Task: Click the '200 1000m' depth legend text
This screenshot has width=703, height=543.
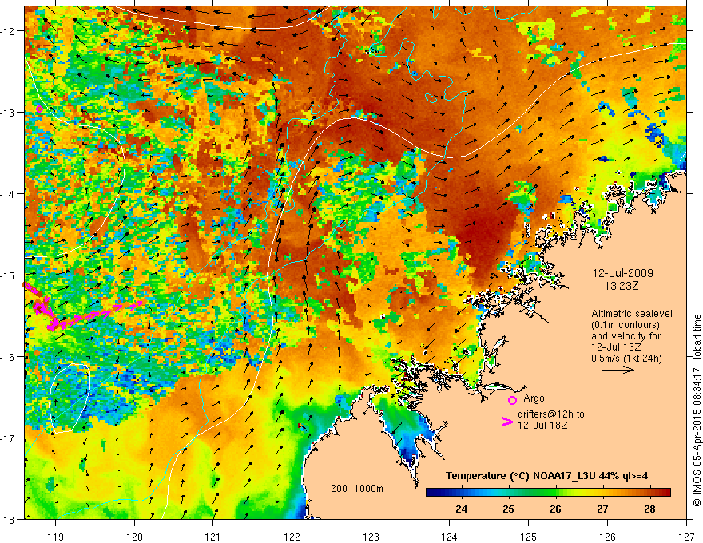Action: tap(357, 489)
